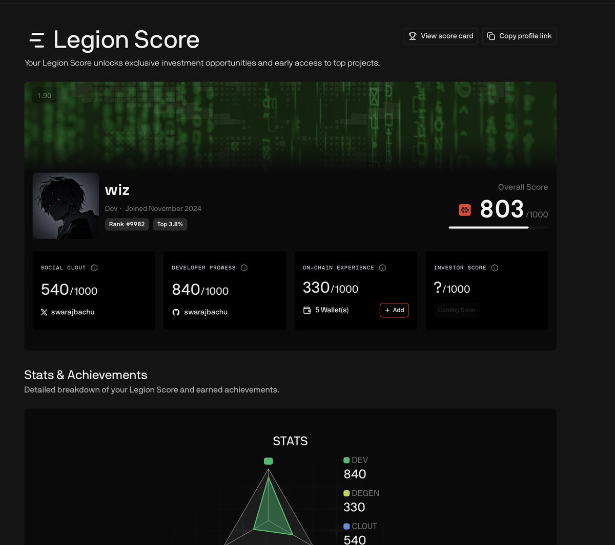Open the Investor Score info icon
This screenshot has width=615, height=545.
495,268
